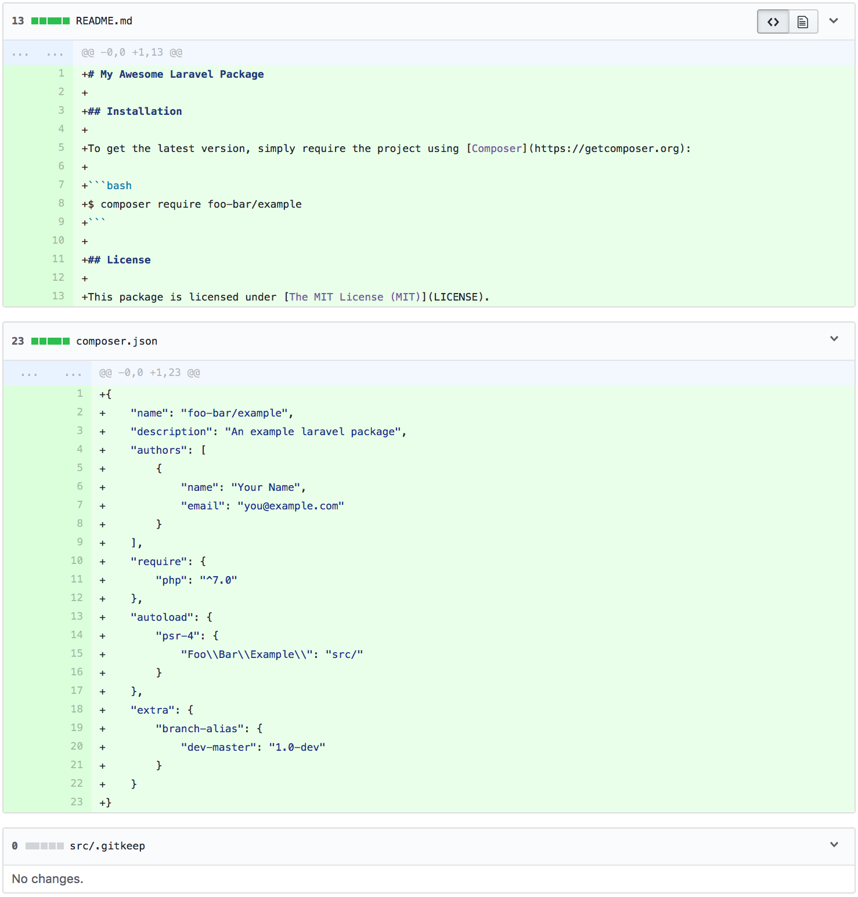Select line number 10 of composer.json
Screen dimensions: 858x897
tap(77, 560)
